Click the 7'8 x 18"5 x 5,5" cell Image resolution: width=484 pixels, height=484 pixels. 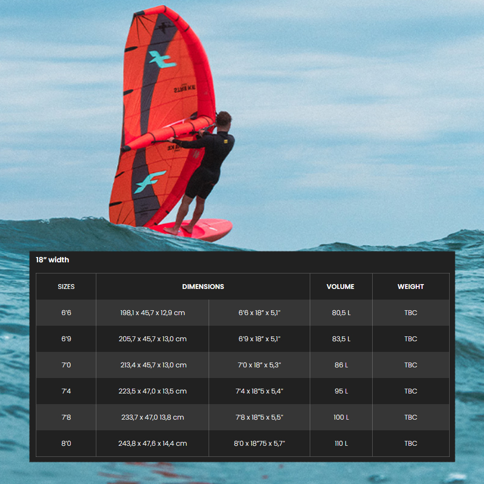[259, 417]
